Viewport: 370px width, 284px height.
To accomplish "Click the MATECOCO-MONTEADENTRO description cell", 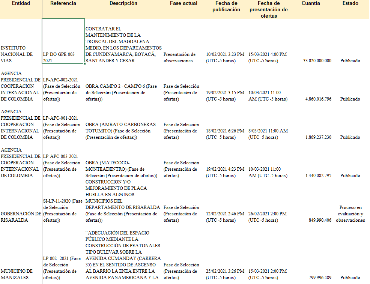I will tap(121, 169).
